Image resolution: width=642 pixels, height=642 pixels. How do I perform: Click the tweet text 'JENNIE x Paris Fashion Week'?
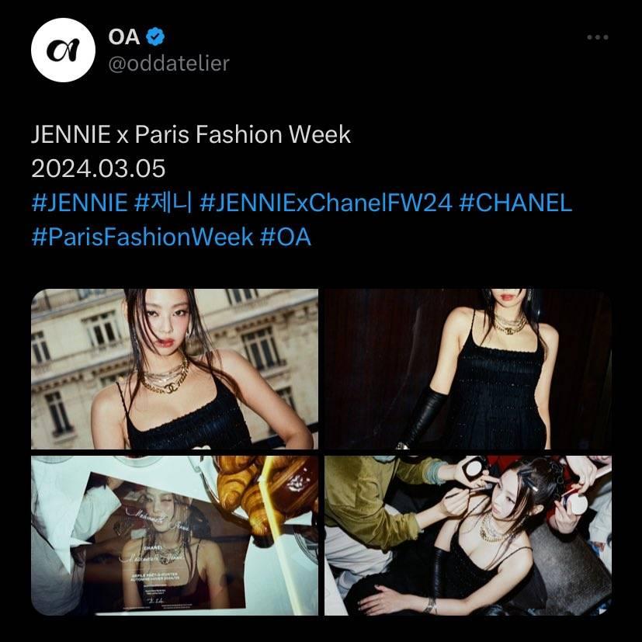[x=191, y=134]
